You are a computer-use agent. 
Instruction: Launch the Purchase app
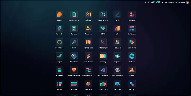(x=74, y=84)
